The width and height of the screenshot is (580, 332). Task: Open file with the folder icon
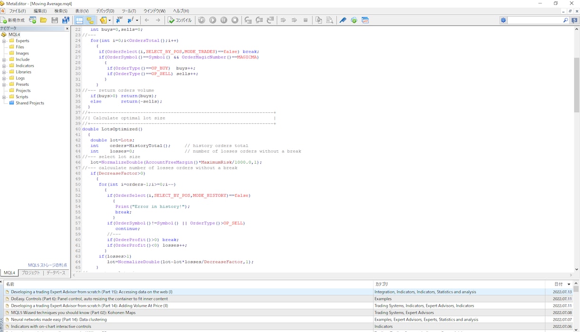(x=43, y=20)
